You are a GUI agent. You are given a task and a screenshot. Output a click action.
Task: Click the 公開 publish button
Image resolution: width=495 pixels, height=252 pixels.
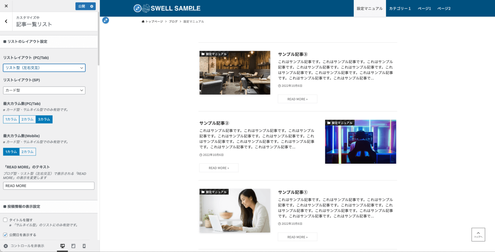[81, 6]
